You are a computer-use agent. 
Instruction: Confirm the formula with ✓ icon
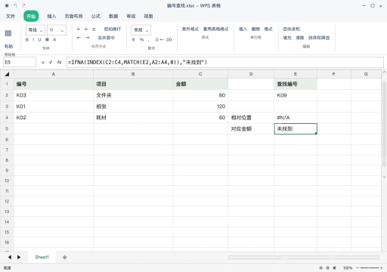click(51, 62)
